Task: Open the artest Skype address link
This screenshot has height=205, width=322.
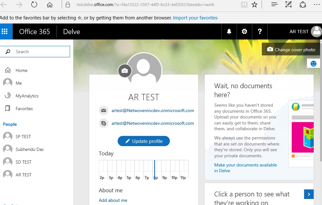Action: [153, 123]
